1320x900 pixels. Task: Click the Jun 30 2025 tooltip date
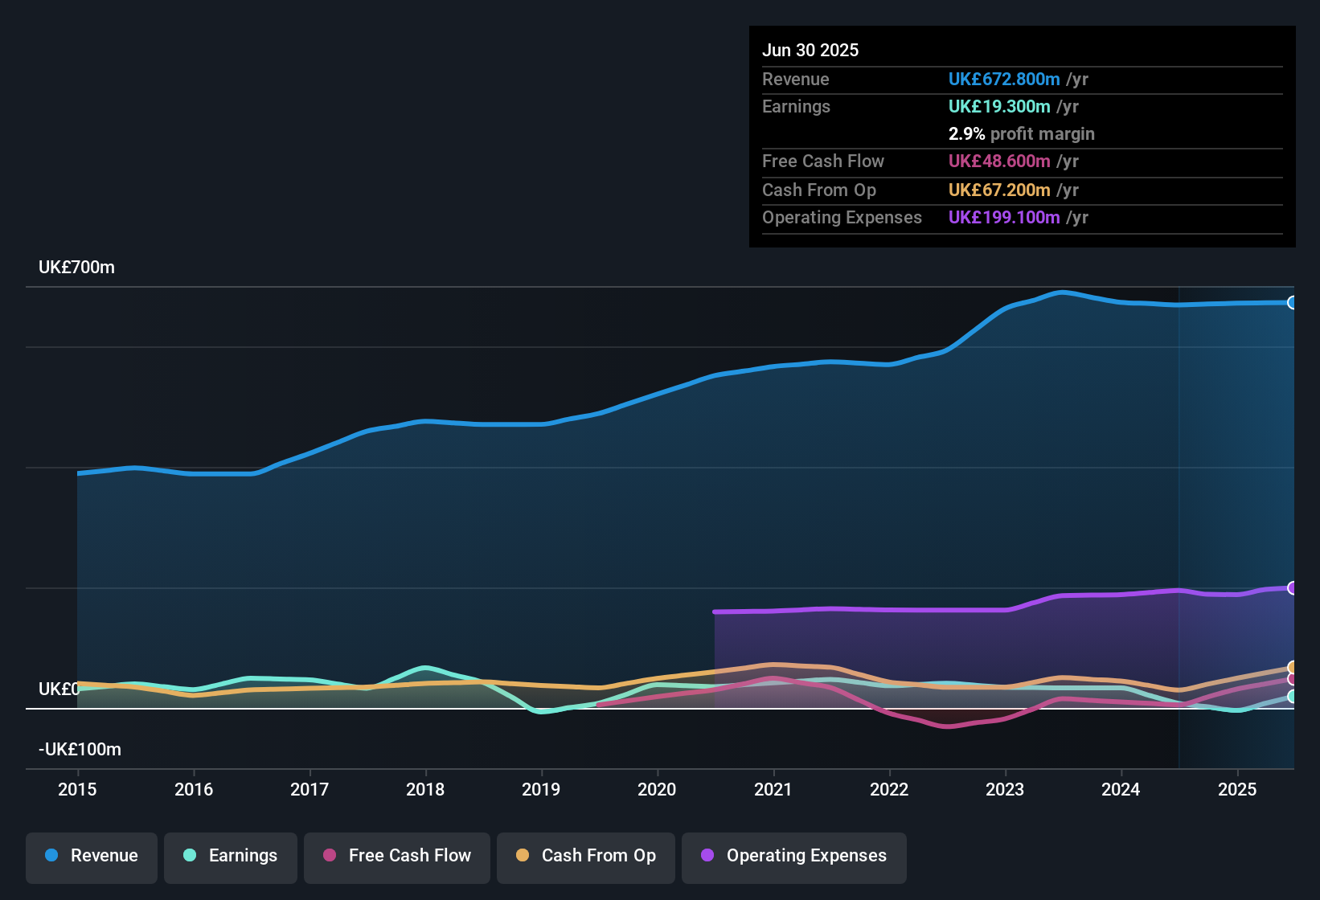click(810, 51)
